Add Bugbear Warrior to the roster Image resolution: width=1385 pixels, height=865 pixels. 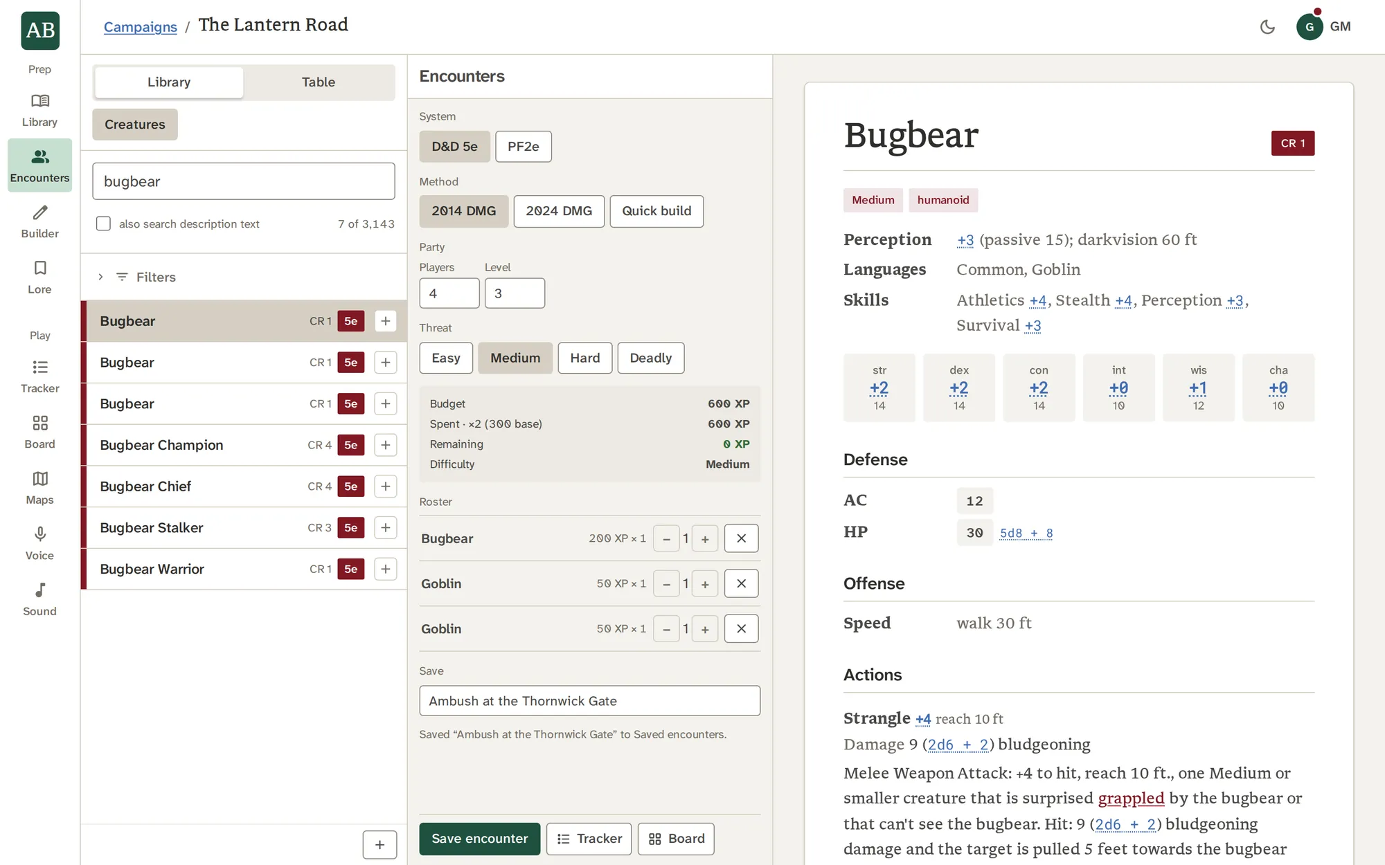pyautogui.click(x=386, y=569)
